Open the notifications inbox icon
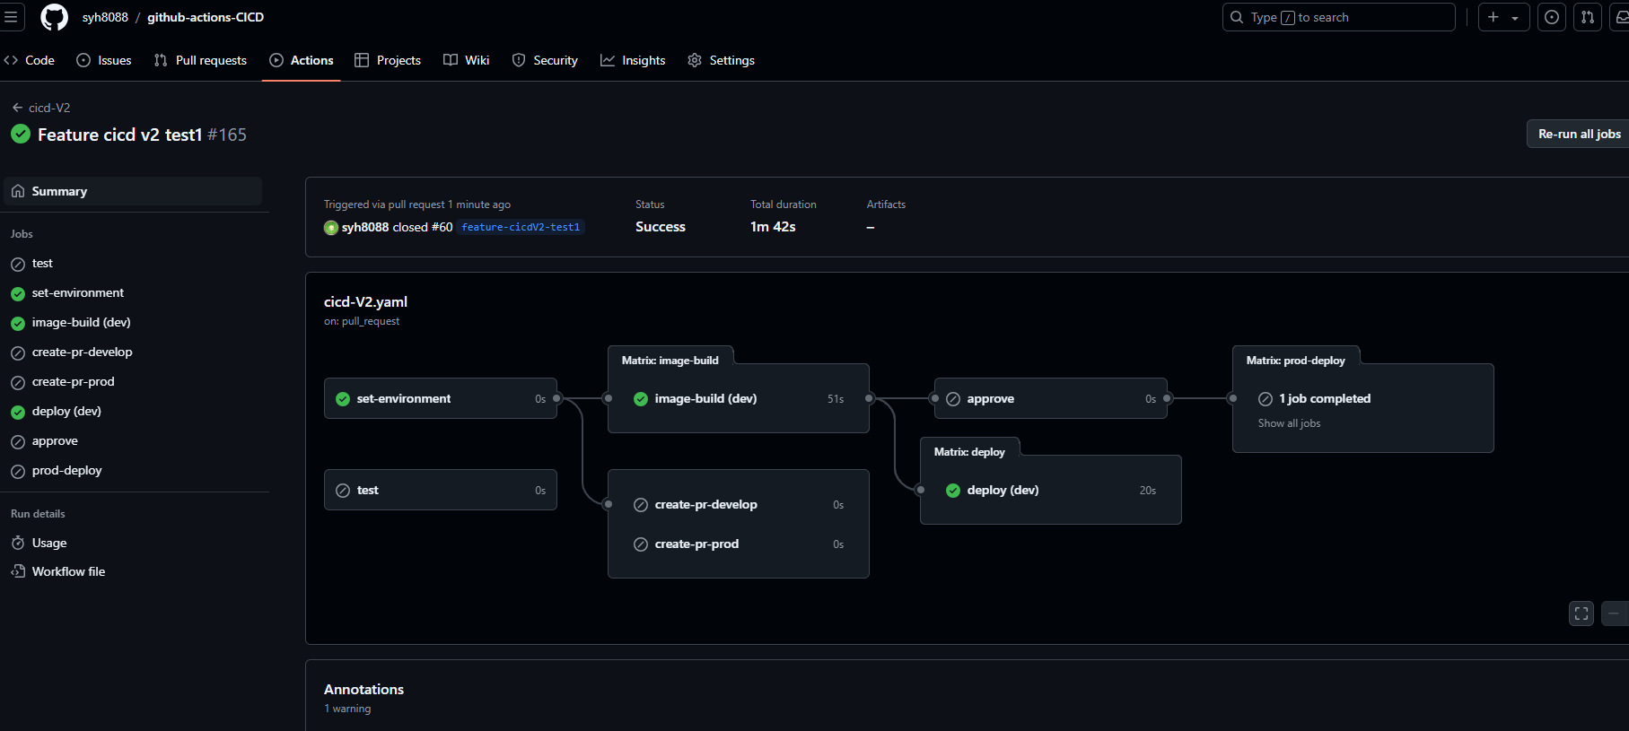This screenshot has height=731, width=1629. click(1621, 17)
